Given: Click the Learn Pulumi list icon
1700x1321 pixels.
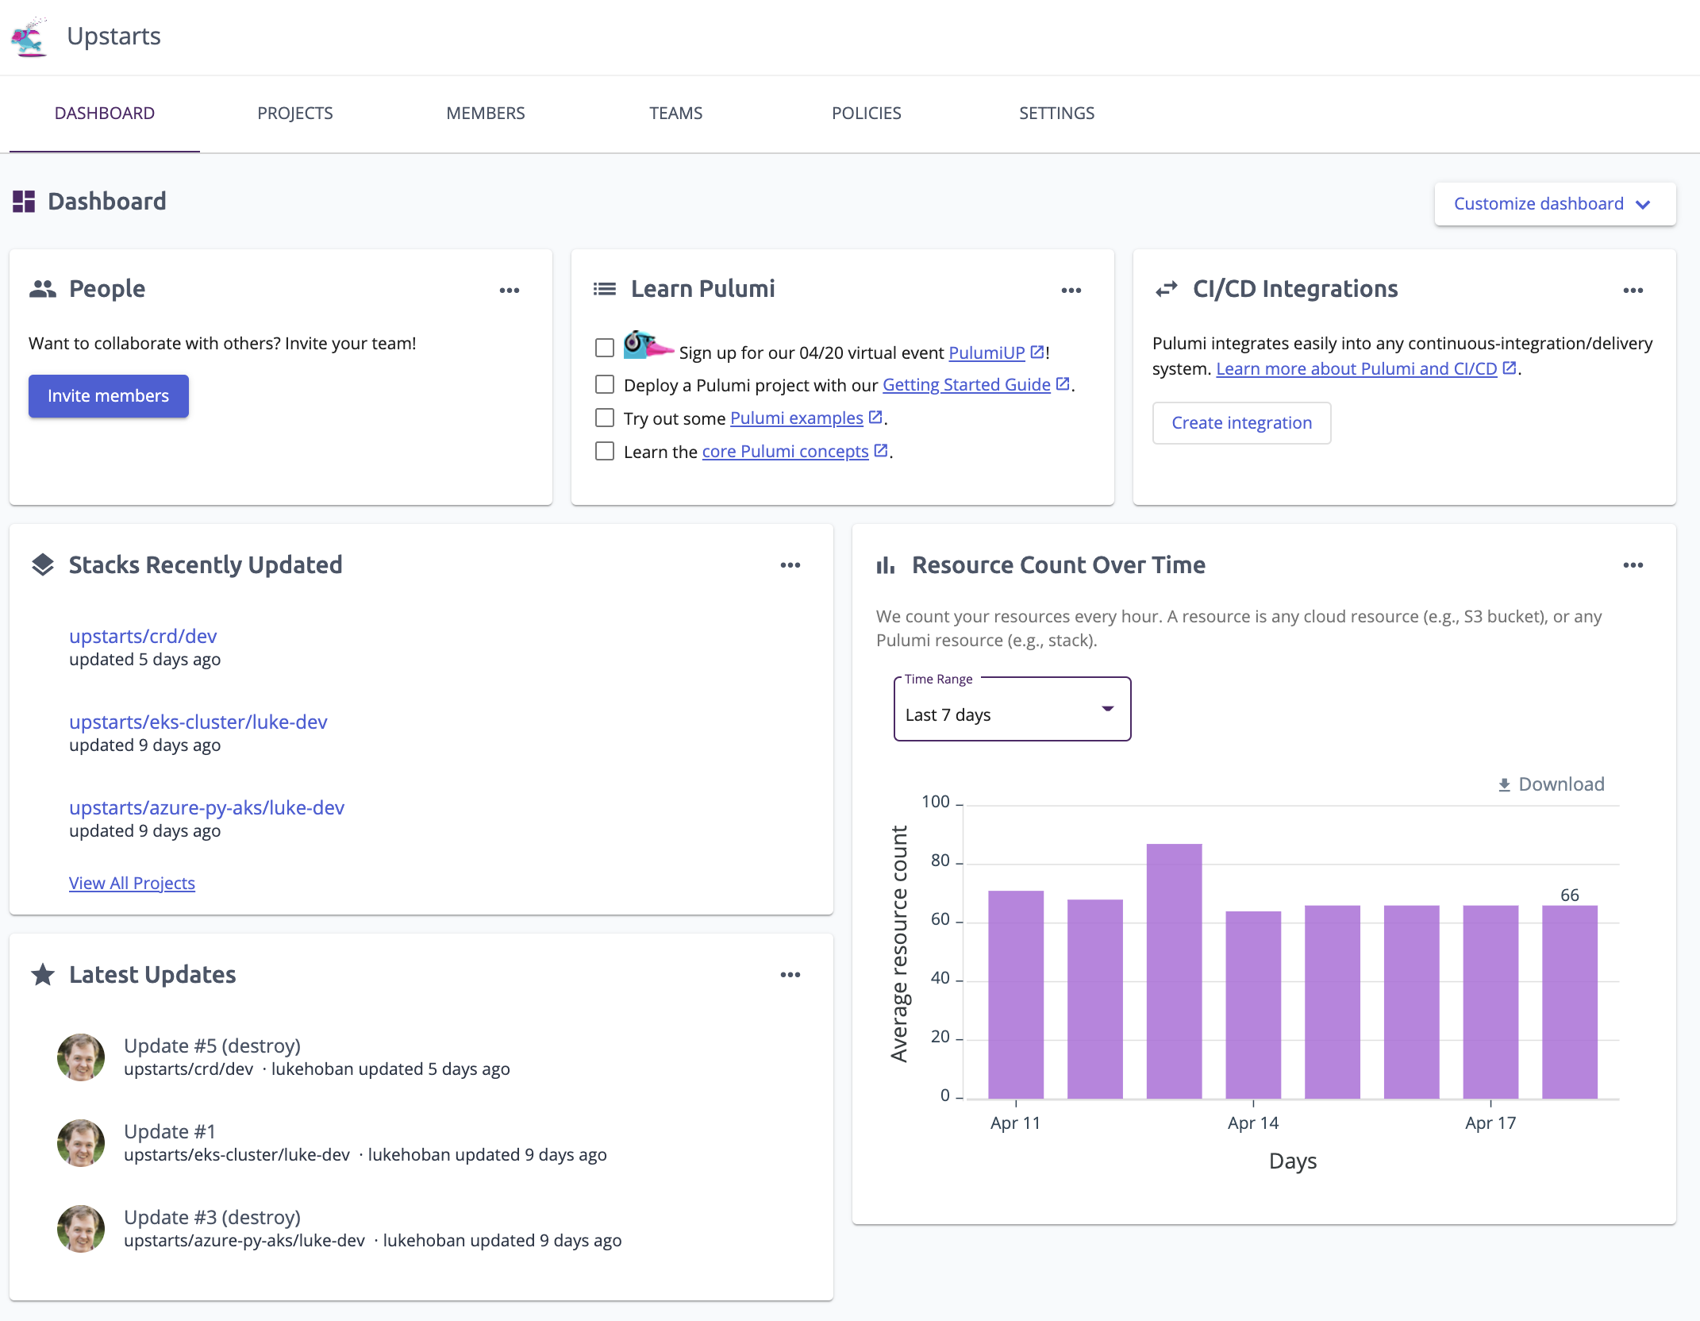Looking at the screenshot, I should tap(605, 289).
